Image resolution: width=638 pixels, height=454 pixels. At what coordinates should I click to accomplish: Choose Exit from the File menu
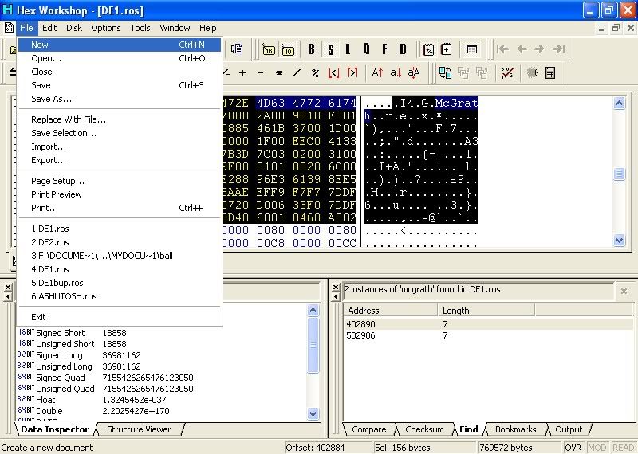(120, 317)
